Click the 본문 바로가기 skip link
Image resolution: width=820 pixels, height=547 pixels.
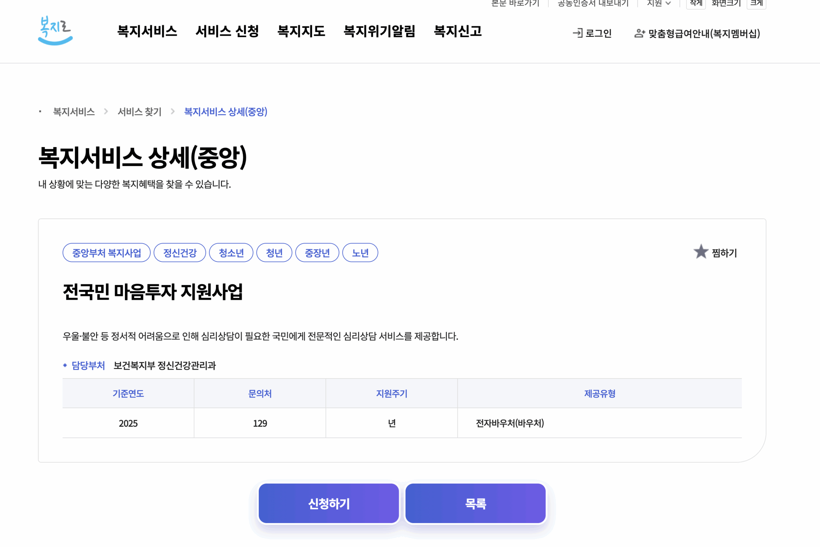[516, 3]
